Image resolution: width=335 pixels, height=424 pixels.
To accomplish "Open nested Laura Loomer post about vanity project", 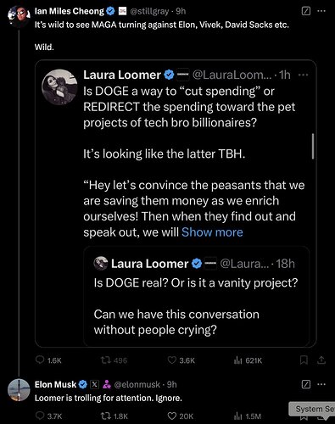I will [x=197, y=296].
